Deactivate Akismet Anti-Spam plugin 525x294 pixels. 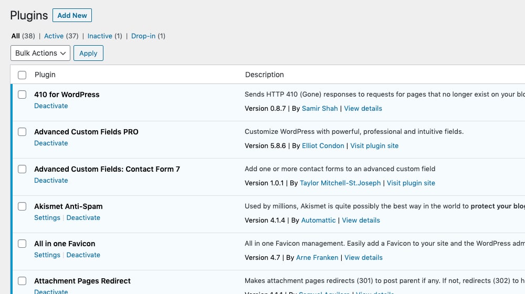[x=83, y=218]
